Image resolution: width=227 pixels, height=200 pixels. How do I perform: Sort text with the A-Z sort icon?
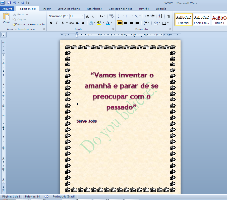160,16
